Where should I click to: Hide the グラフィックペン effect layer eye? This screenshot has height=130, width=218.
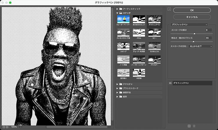(x=170, y=83)
